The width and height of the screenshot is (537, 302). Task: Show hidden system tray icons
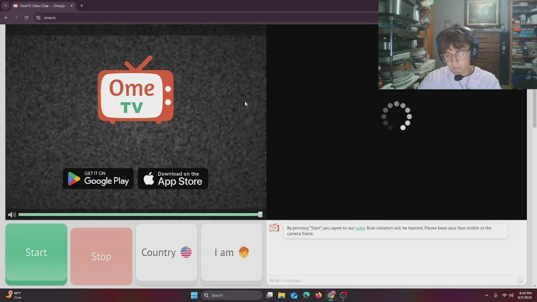click(487, 295)
